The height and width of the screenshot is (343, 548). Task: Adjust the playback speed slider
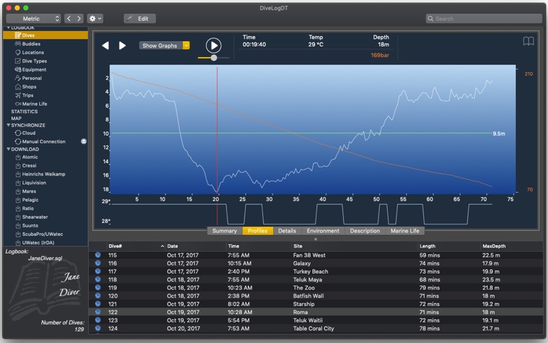(214, 58)
